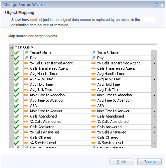Select target object Max Time to Abandon

(114, 95)
